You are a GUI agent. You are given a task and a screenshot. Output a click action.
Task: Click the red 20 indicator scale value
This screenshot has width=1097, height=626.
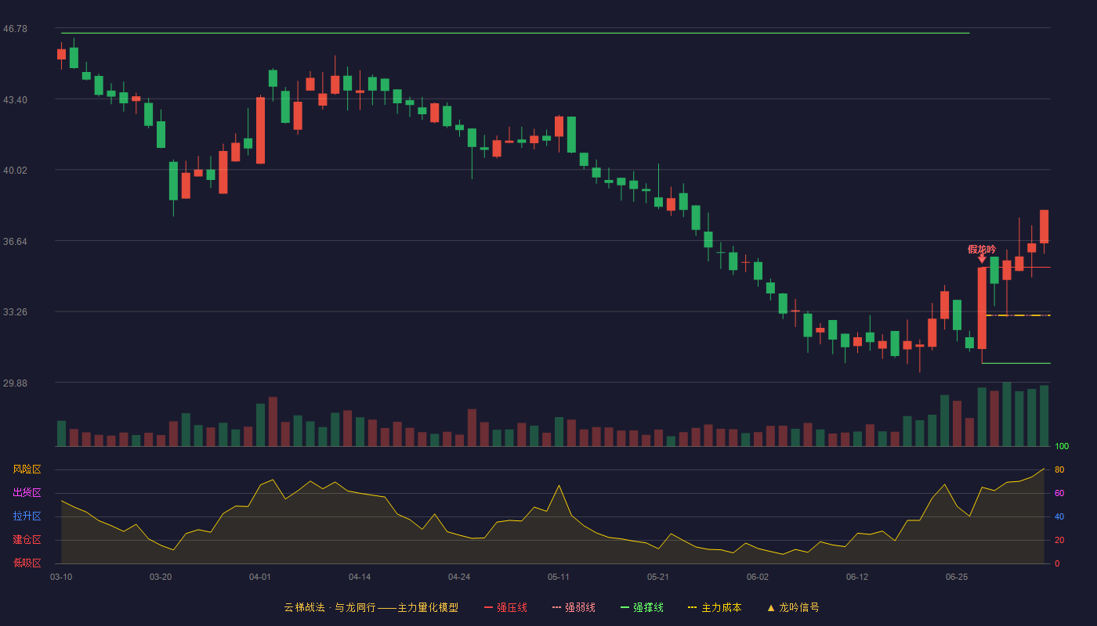click(1059, 540)
